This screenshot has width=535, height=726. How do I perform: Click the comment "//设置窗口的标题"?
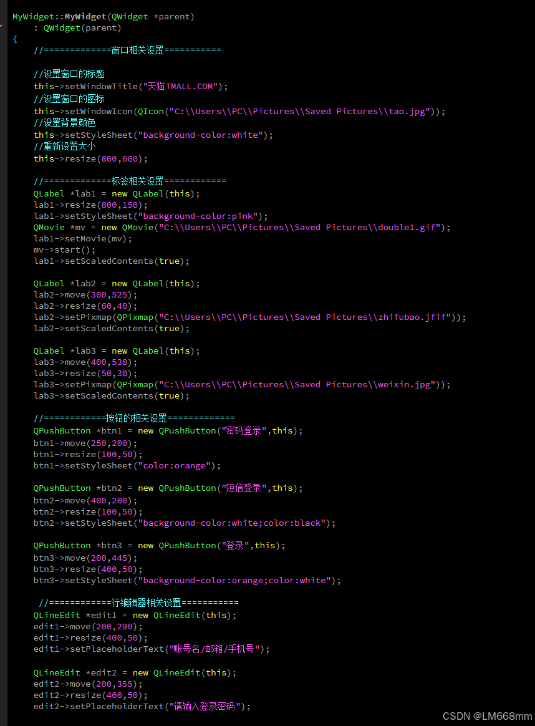(x=69, y=74)
